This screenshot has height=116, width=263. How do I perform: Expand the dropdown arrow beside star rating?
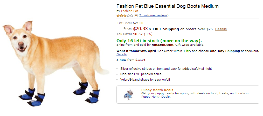coord(136,16)
